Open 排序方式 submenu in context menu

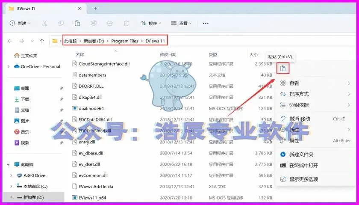(315, 94)
